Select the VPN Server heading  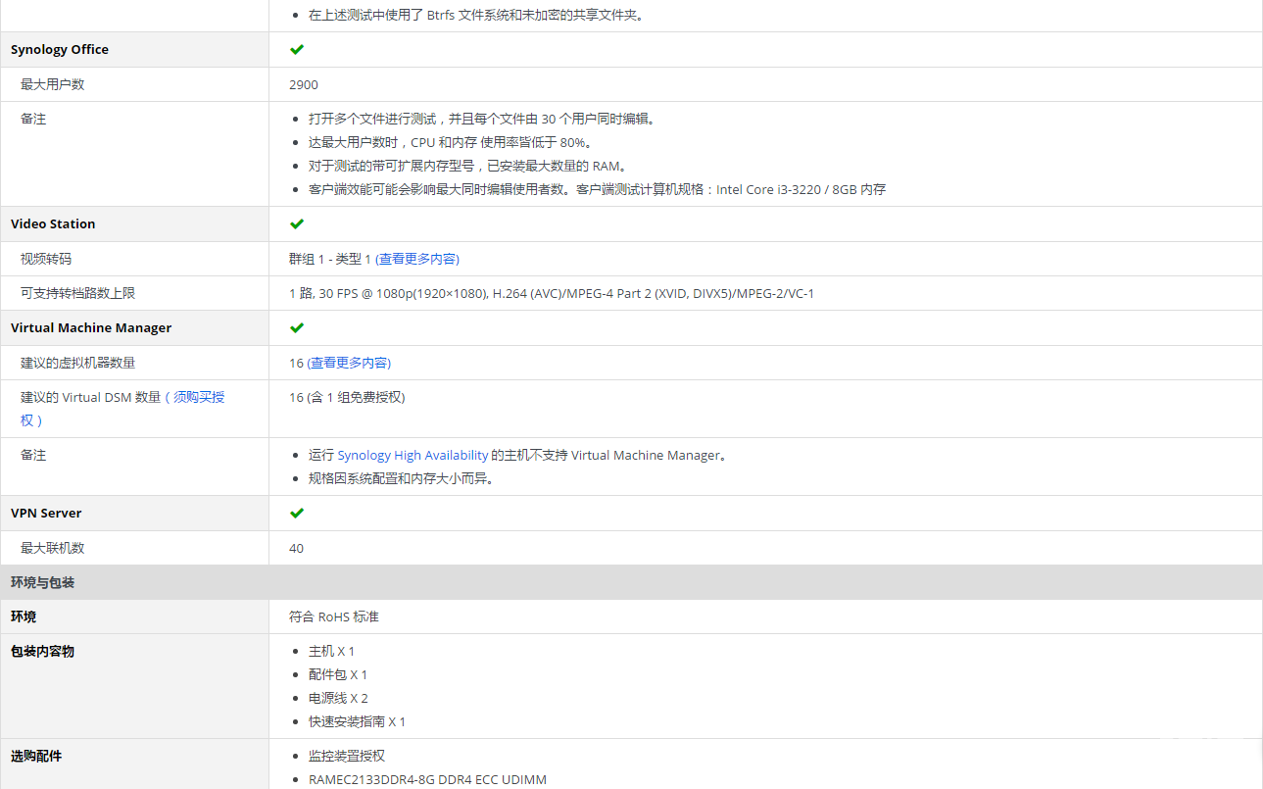46,513
